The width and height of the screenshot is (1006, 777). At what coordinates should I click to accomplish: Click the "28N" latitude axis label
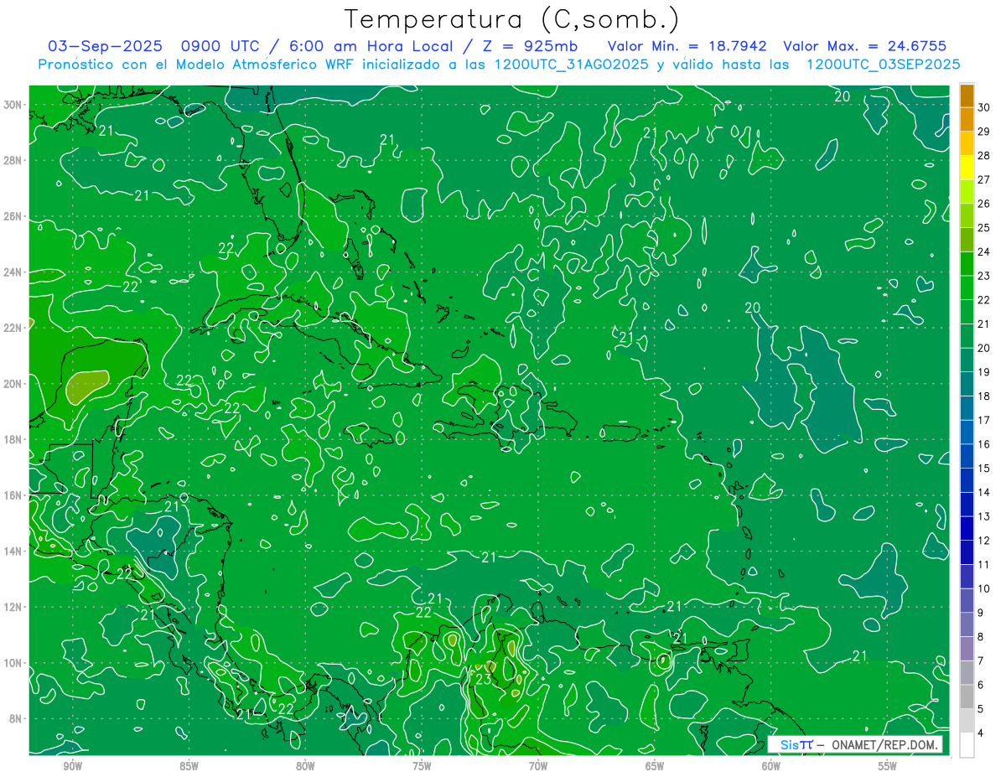click(x=13, y=160)
